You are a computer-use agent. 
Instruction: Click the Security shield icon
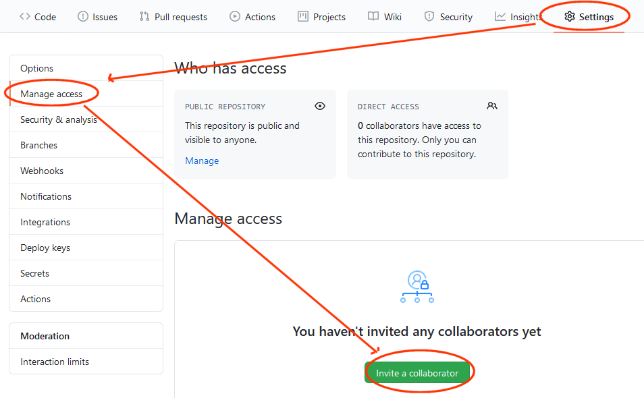(429, 17)
